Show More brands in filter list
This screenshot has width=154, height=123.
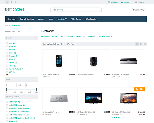[8, 75]
